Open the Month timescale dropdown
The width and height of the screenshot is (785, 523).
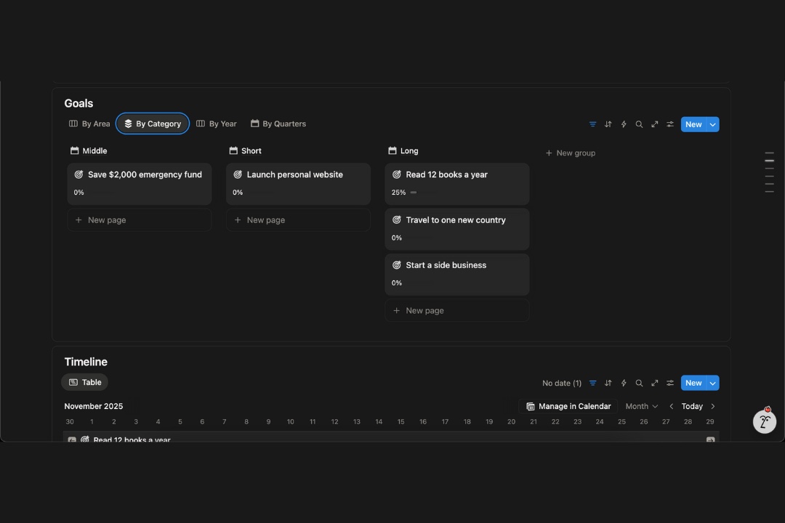click(x=641, y=406)
